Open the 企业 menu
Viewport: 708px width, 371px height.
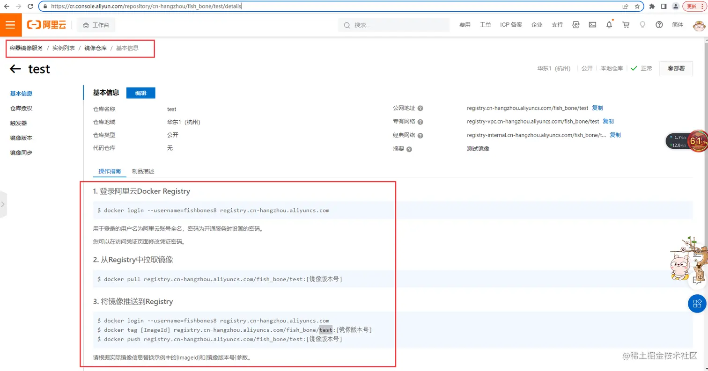pos(537,25)
